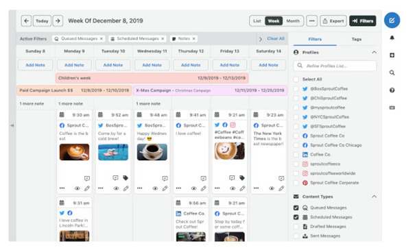Image resolution: width=413 pixels, height=252 pixels.
Task: Click the Export button
Action: [333, 21]
